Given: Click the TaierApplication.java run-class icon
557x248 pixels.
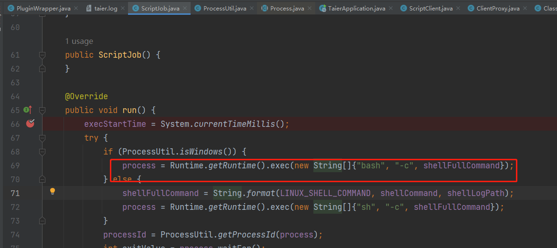Looking at the screenshot, I should point(323,9).
